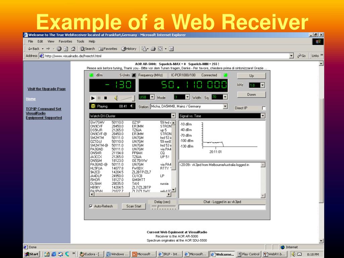Image resolution: width=344 pixels, height=258 pixels.
Task: Follow the Visit the Upgrade Page link
Action: coord(46,89)
